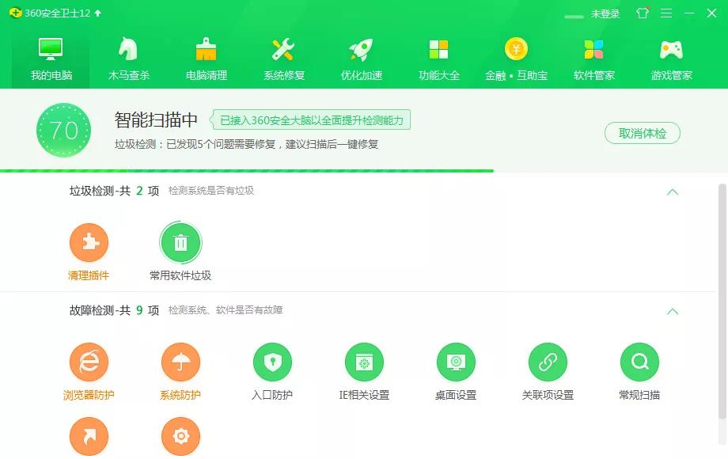Collapse the 故障检测 section
This screenshot has height=459, width=728.
pyautogui.click(x=673, y=310)
